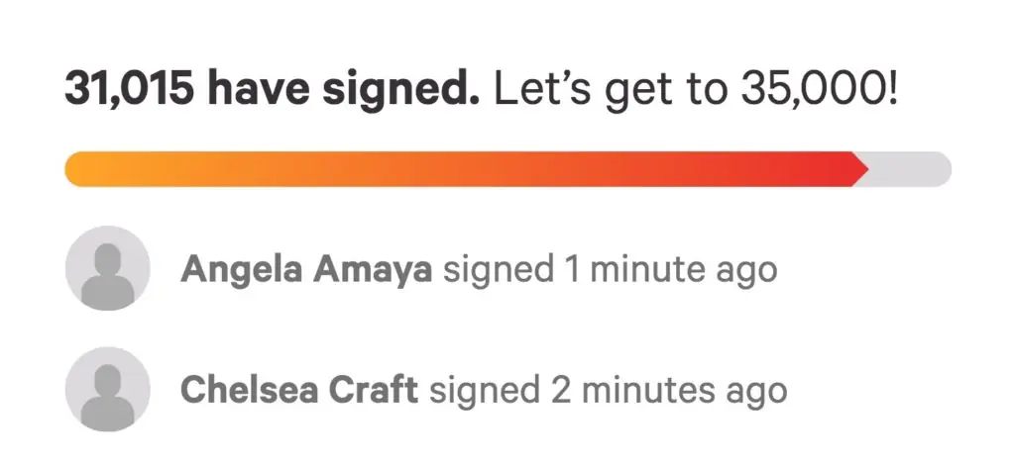The width and height of the screenshot is (1015, 467).
Task: Select the "31,015" signature count
Action: (129, 91)
